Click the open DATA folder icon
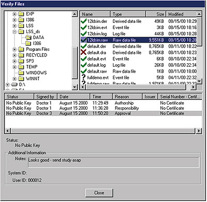Image resolution: width=207 pixels, height=202 pixels. (28, 37)
